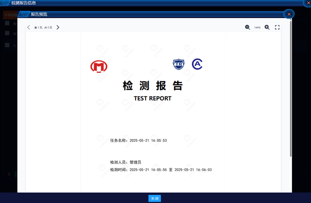Zoom out the report preview
The image size is (311, 203).
pos(247,27)
